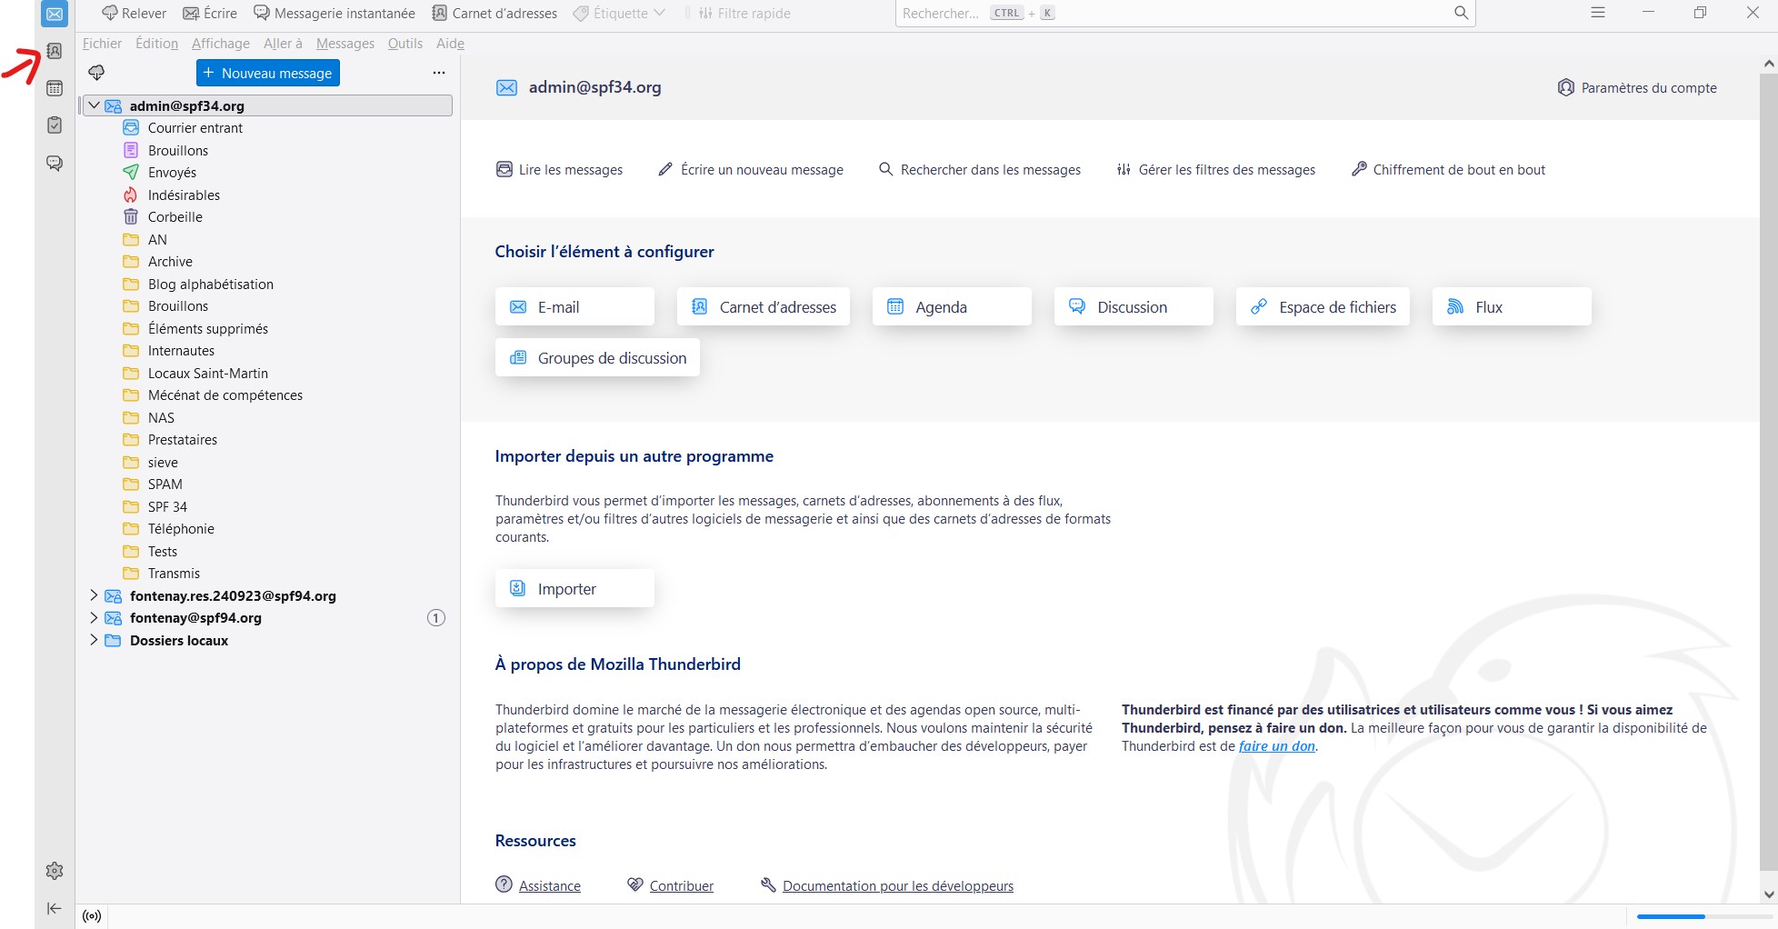
Task: Follow the 'faire un don' link
Action: click(x=1276, y=746)
